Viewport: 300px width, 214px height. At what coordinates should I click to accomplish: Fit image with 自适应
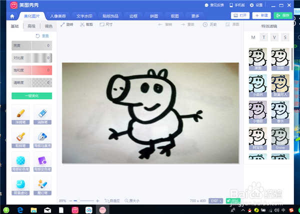[112, 201]
